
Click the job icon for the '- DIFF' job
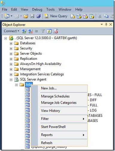coord(27,100)
